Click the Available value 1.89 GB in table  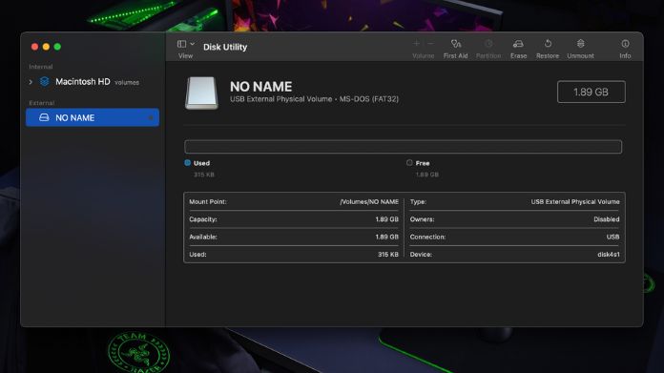point(386,237)
